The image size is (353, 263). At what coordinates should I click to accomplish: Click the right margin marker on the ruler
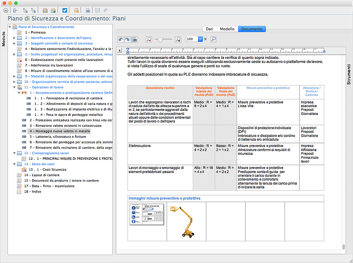point(324,51)
